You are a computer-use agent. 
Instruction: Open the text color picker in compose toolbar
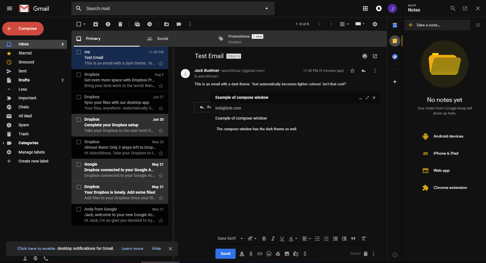(x=292, y=238)
